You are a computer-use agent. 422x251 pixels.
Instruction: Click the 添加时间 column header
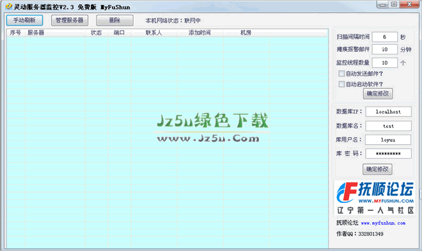[x=200, y=33]
